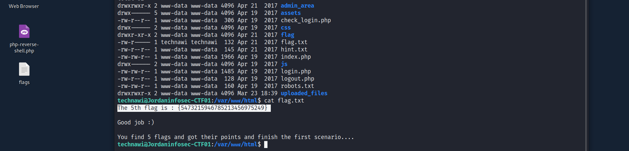Image resolution: width=629 pixels, height=151 pixels.
Task: Click the js directory entry
Action: [284, 64]
